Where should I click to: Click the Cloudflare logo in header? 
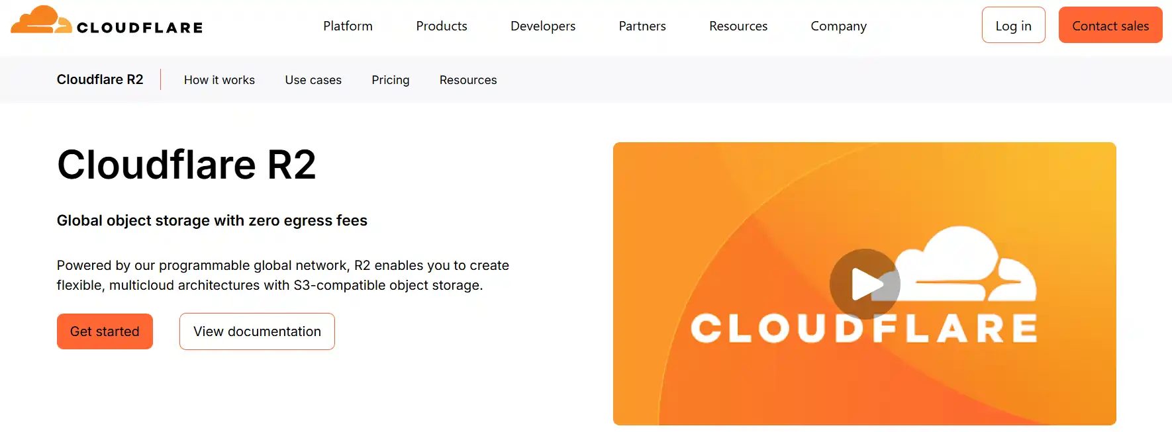107,21
